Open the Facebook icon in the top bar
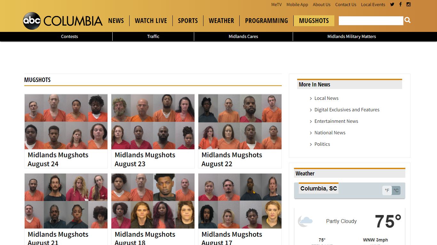 (x=400, y=4)
